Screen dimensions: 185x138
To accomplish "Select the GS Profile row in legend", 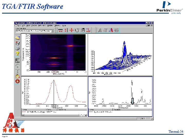I will 40,112.
